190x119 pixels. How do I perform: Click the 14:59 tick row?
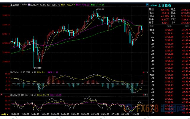(x=152, y=74)
